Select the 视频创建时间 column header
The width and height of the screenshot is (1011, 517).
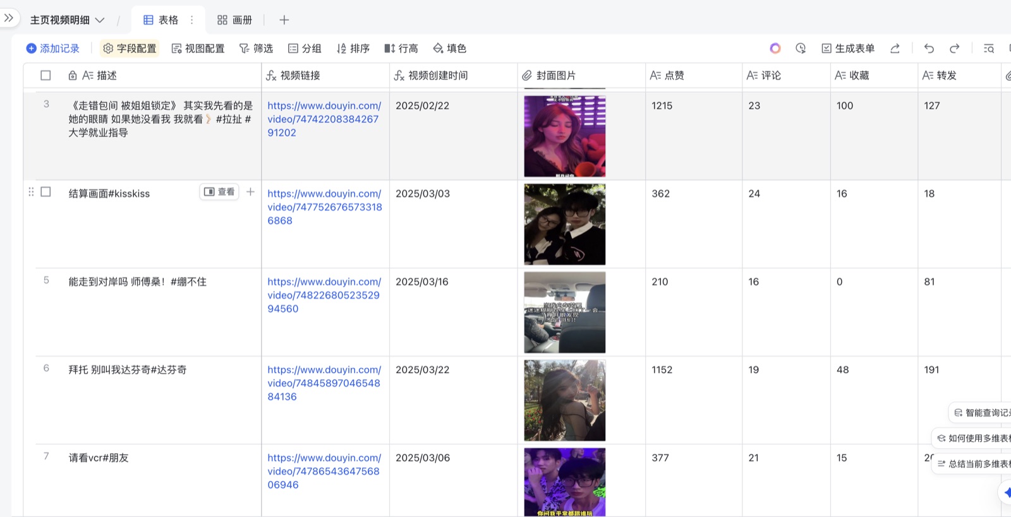tap(454, 76)
